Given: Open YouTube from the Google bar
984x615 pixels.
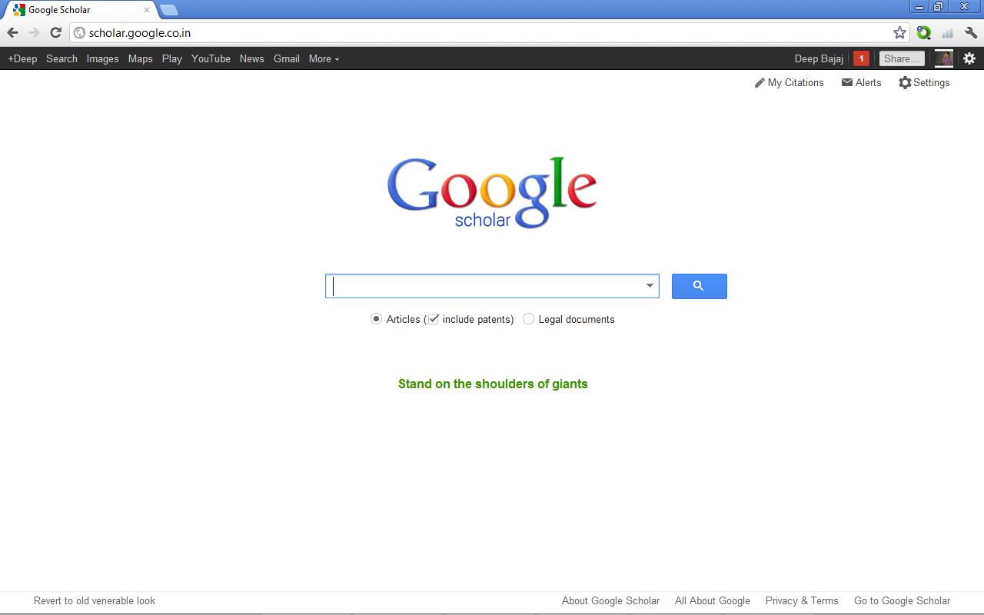Looking at the screenshot, I should 211,58.
